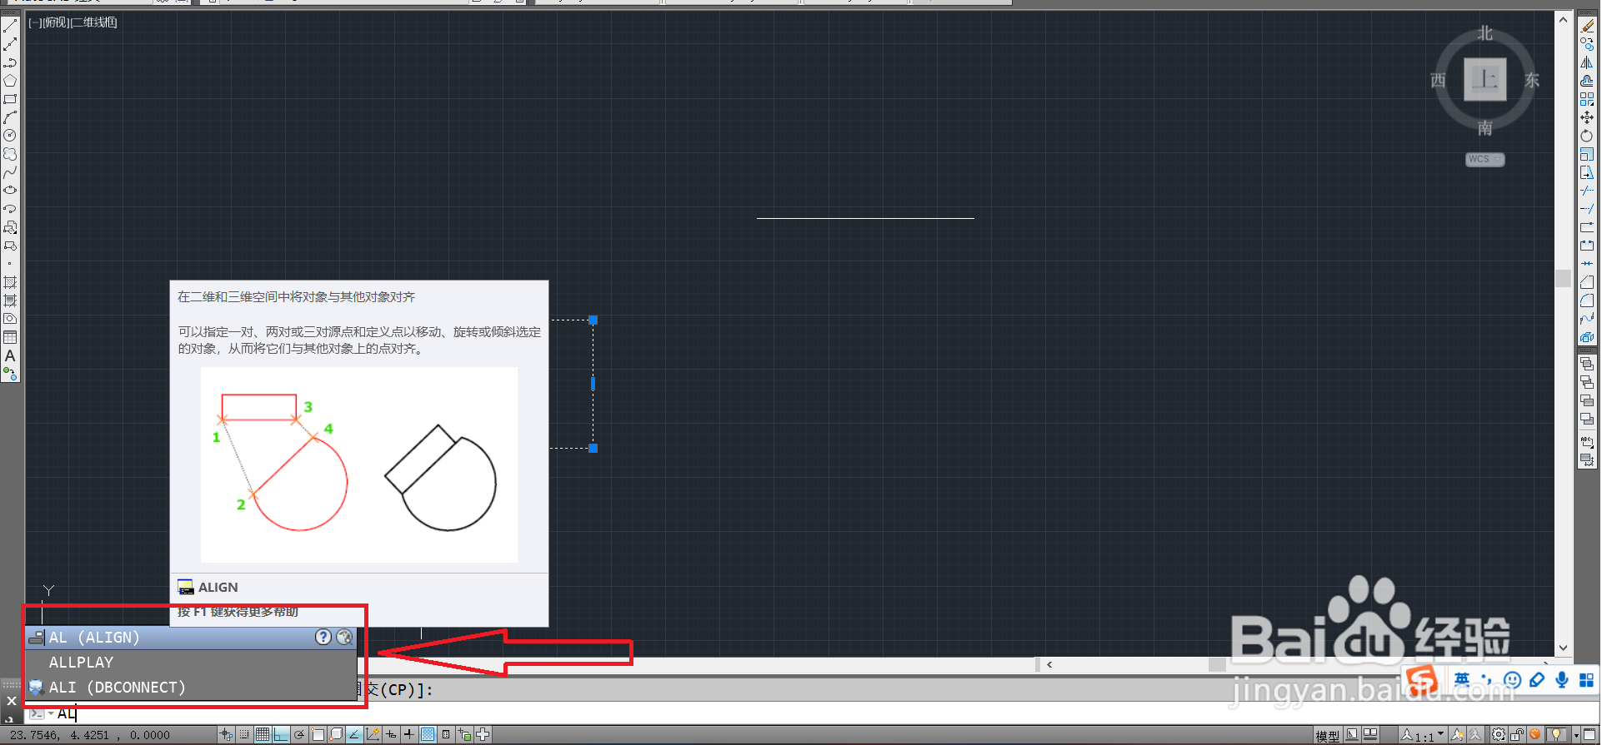
Task: Open the WCS coordinate system dropdown
Action: pyautogui.click(x=1484, y=159)
